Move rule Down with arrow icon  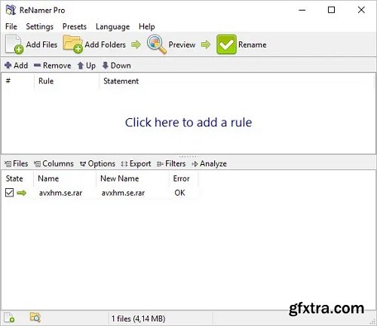[106, 66]
